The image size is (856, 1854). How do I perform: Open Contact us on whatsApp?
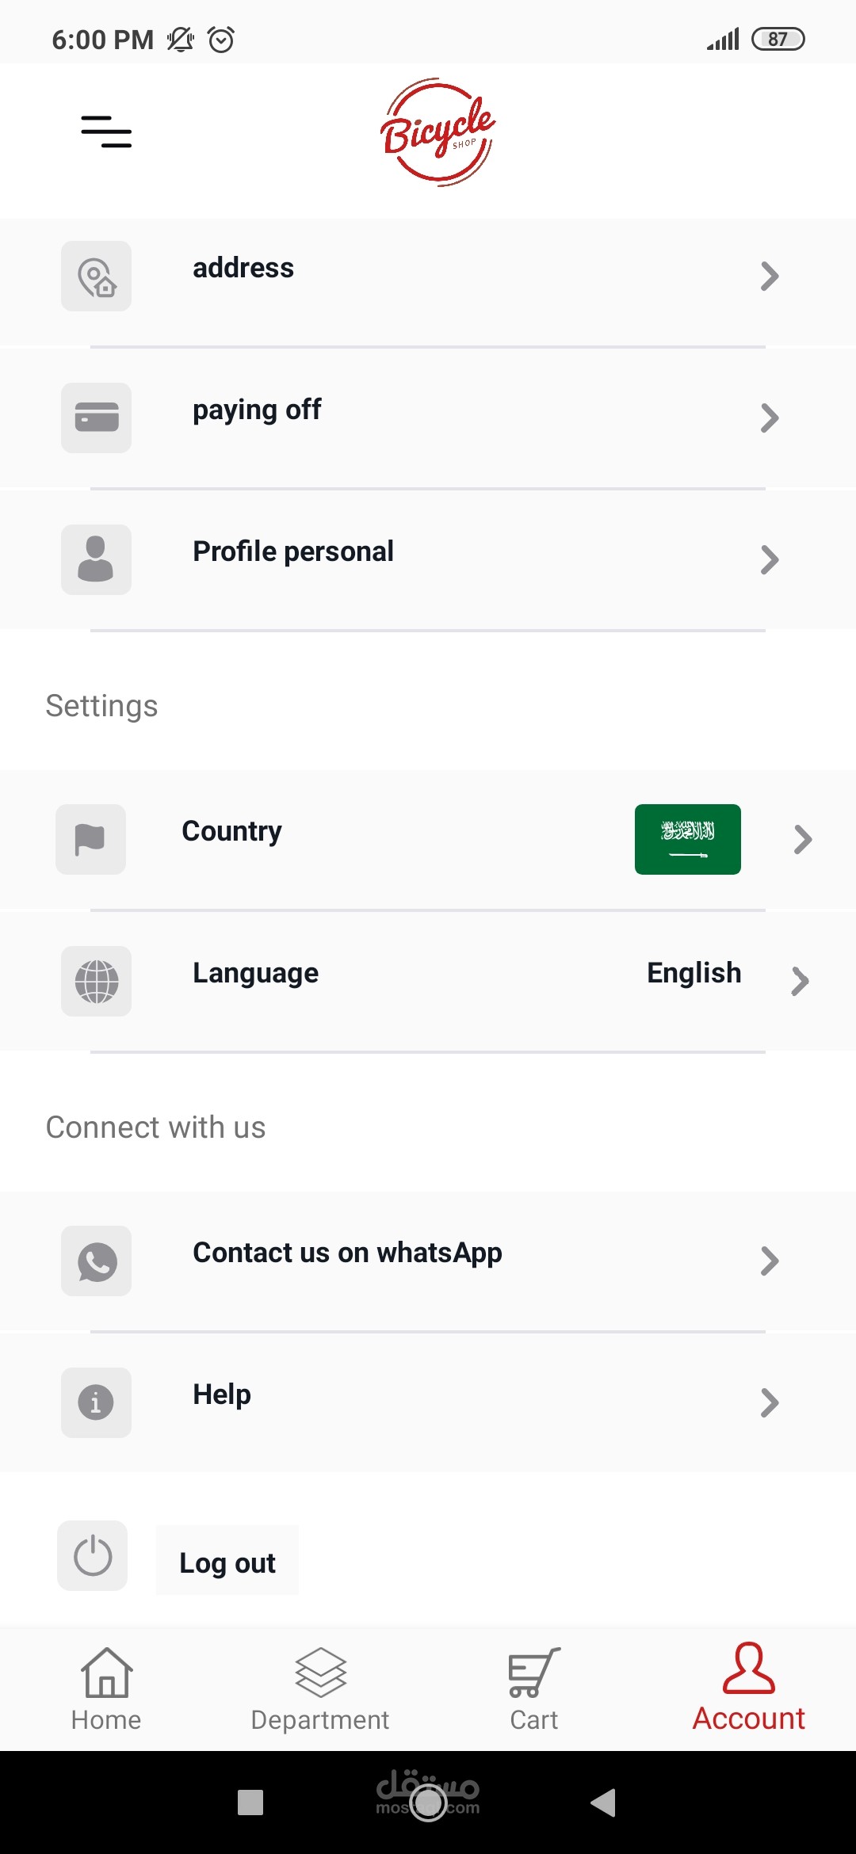(347, 1253)
